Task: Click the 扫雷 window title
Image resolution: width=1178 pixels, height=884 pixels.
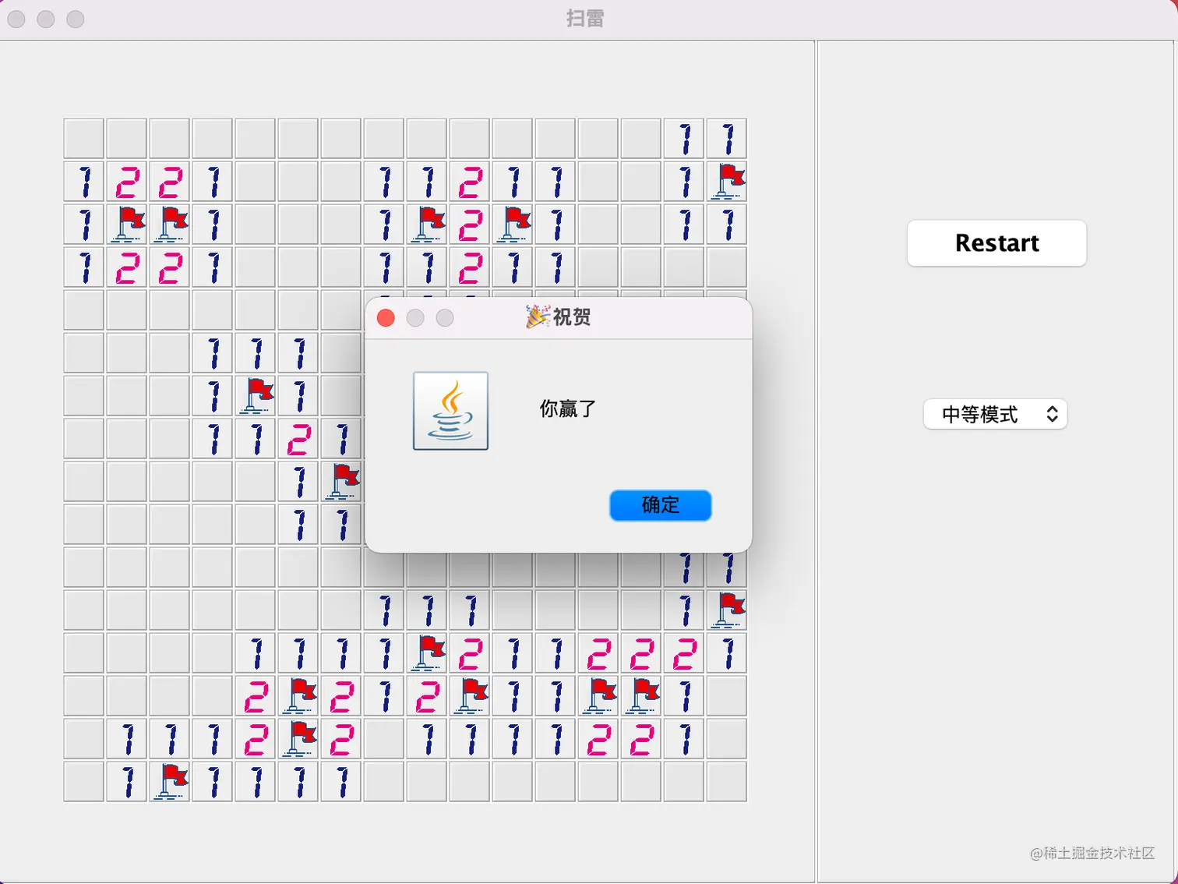Action: [585, 18]
